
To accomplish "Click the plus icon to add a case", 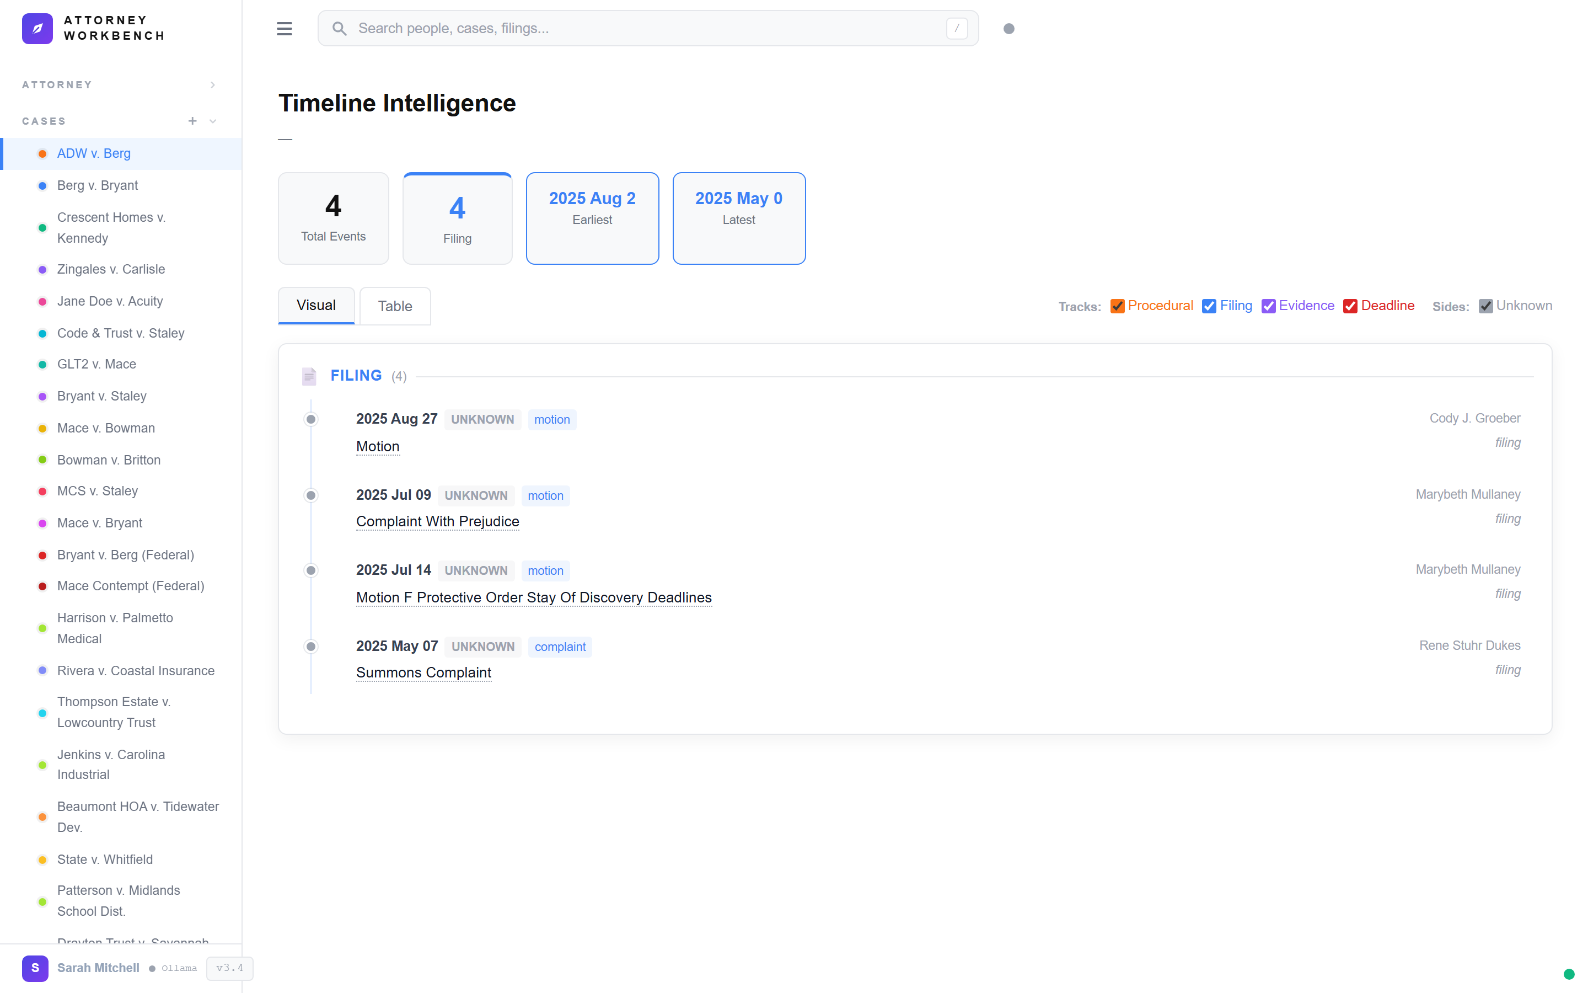I will pos(192,121).
